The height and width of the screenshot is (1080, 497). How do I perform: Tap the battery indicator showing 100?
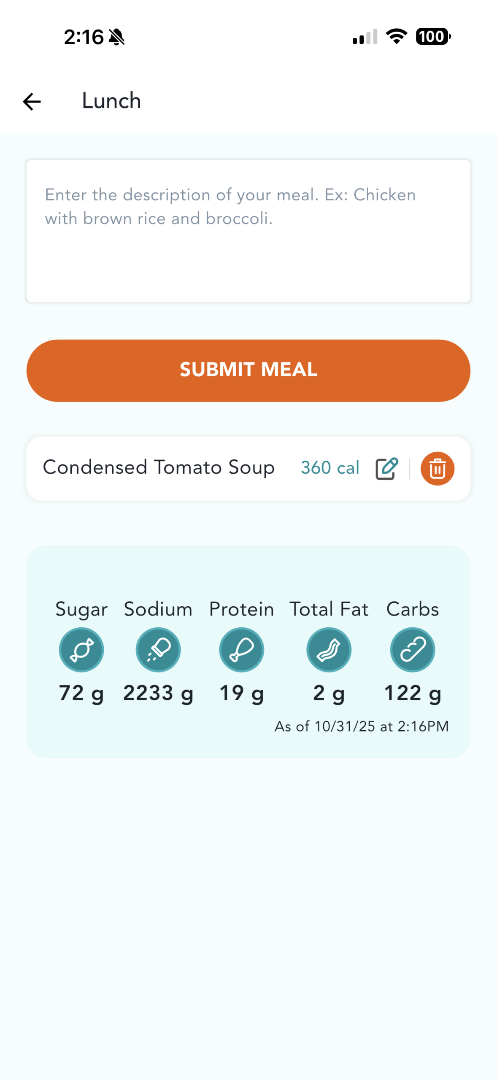433,37
